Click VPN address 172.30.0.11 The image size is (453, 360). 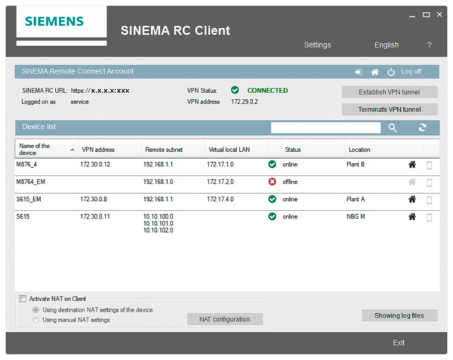pyautogui.click(x=95, y=217)
